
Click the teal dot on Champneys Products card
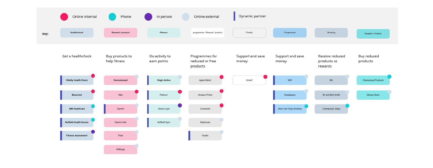(389, 77)
